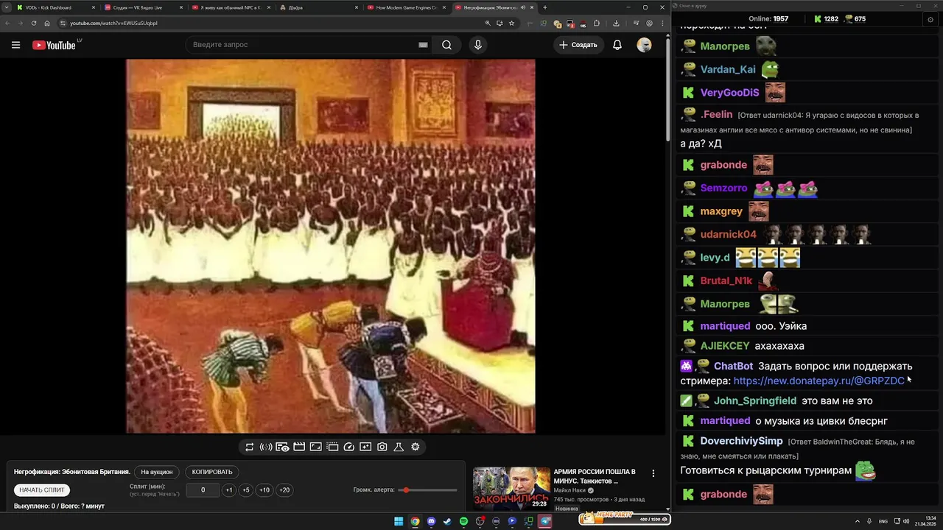Click username AJIEKCEY in chat

pyautogui.click(x=725, y=346)
